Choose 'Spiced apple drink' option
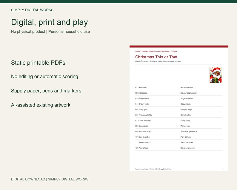Viewport: 237px width, 190px height. pyautogui.click(x=188, y=93)
